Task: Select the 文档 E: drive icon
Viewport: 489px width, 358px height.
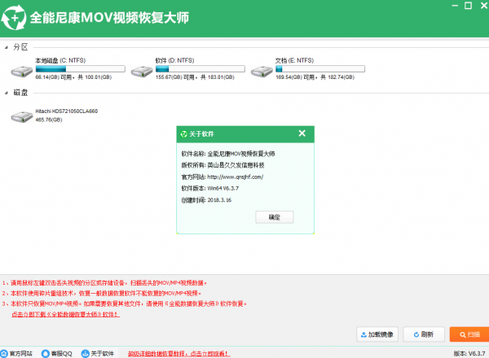Action: [262, 69]
